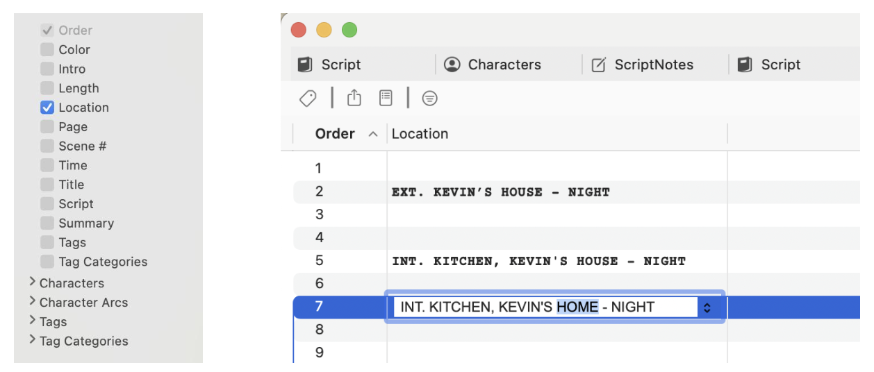Sort by the Order column header
The height and width of the screenshot is (372, 874).
[x=335, y=134]
